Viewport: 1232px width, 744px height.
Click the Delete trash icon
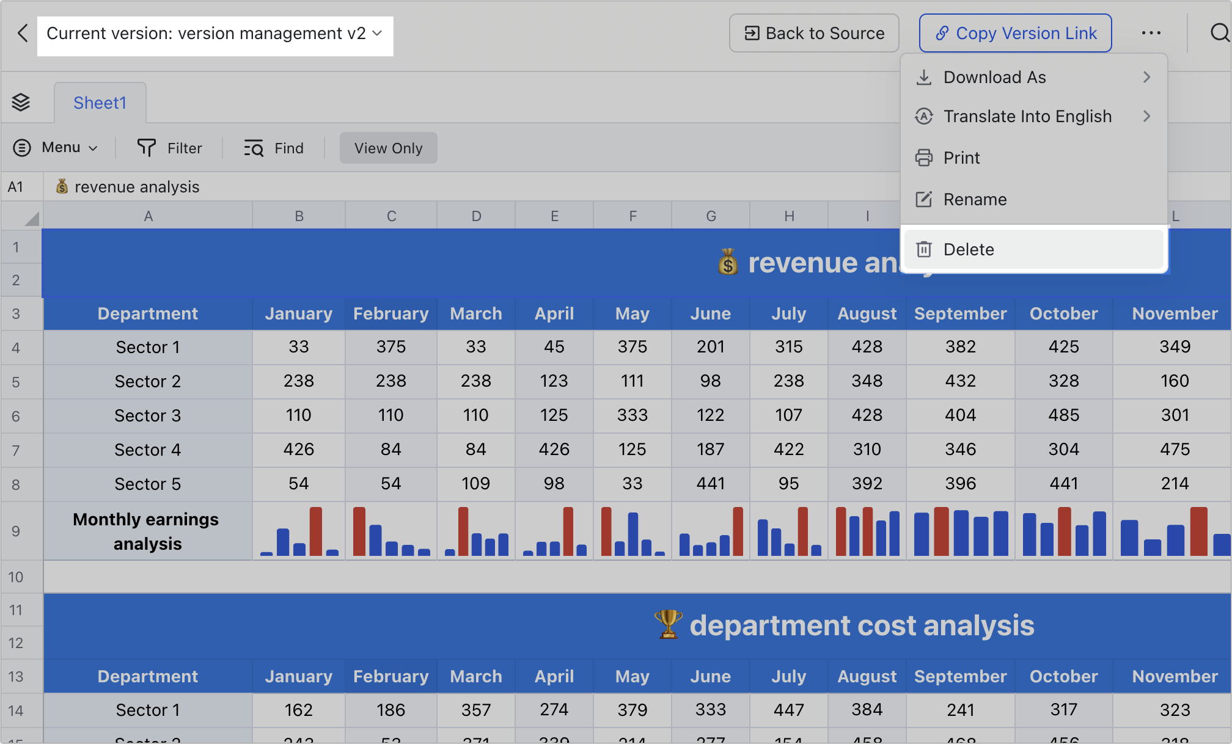[924, 249]
